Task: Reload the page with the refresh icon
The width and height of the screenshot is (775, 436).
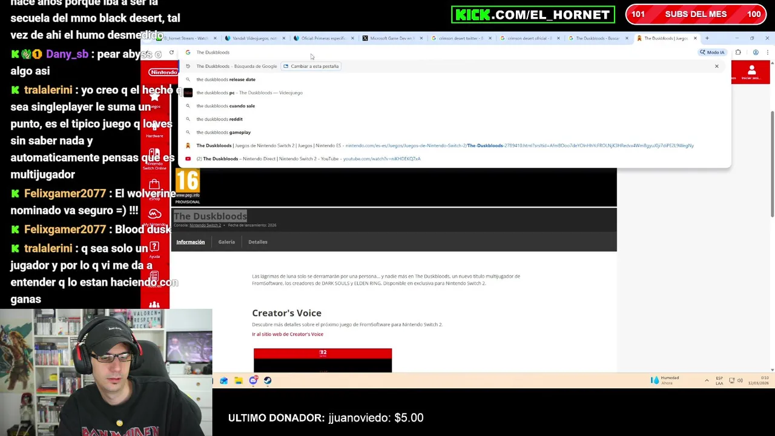Action: [x=171, y=53]
